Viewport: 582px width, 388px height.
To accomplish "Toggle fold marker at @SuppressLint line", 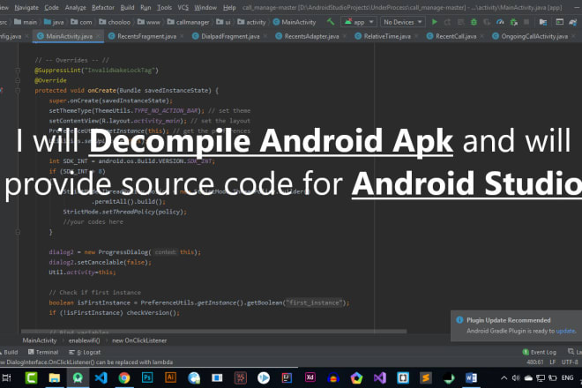I will 18,71.
